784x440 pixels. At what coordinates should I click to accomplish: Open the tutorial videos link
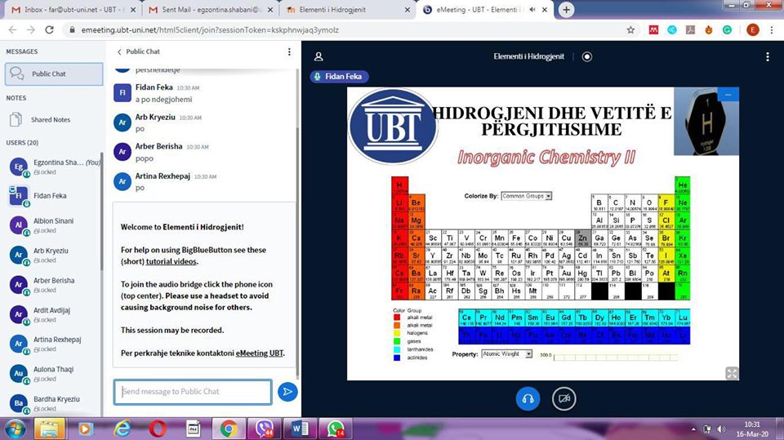tap(171, 261)
